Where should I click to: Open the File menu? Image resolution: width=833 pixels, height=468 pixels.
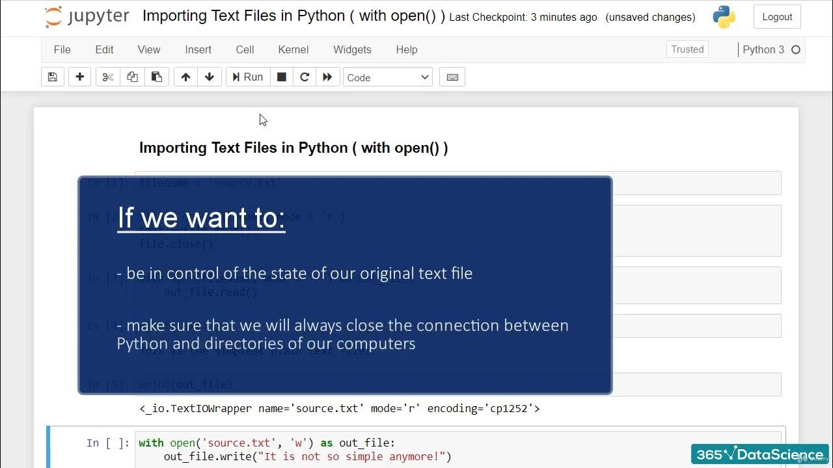(62, 49)
